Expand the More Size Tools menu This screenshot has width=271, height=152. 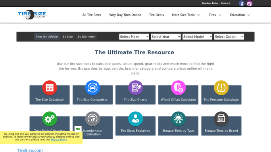186,15
